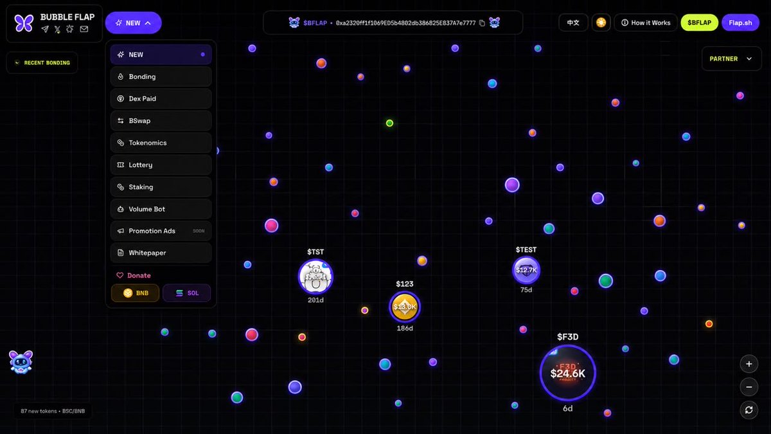
Task: Open the X (Twitter) social icon
Action: (x=58, y=30)
